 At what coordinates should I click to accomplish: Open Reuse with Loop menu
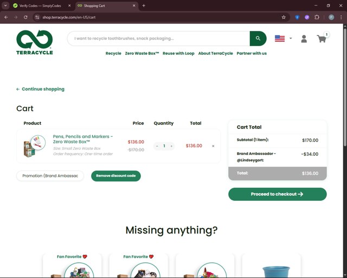(178, 53)
